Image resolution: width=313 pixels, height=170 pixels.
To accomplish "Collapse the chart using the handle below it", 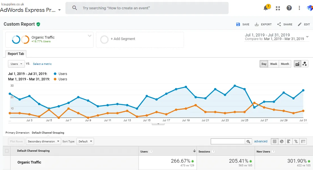I will click(x=158, y=124).
